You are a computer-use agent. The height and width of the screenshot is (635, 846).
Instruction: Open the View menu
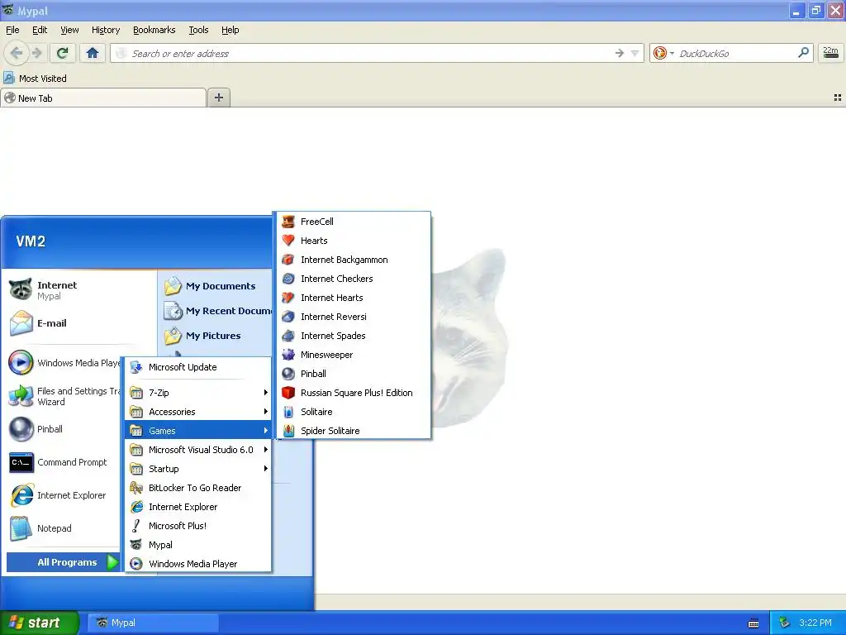point(69,30)
